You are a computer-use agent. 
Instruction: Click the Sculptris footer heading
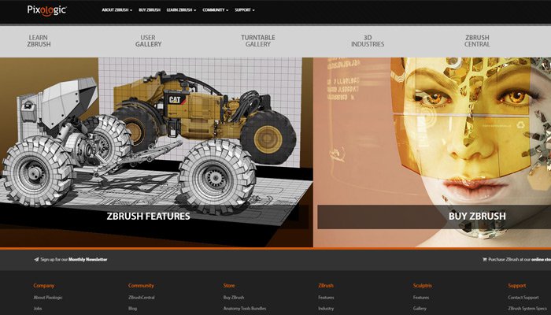click(423, 285)
